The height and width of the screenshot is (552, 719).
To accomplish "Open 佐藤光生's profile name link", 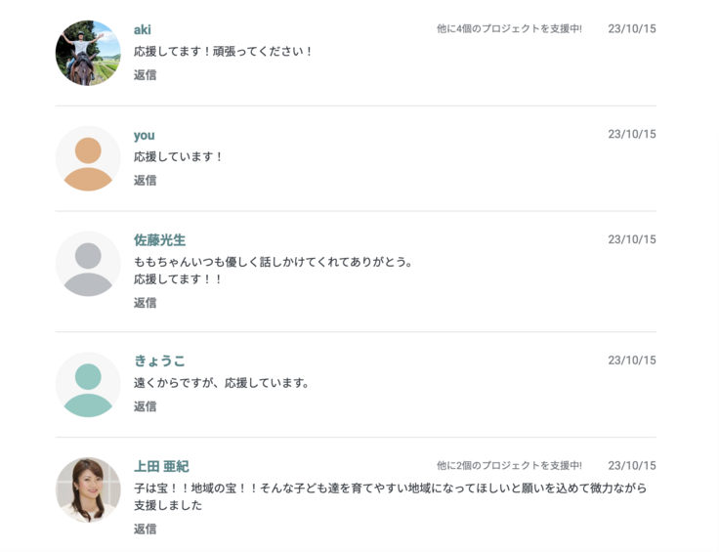I will tap(159, 240).
